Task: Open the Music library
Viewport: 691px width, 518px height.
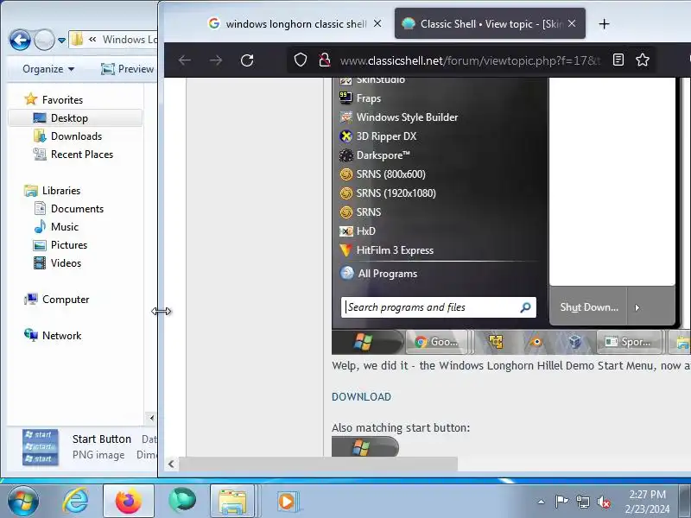Action: pos(64,227)
